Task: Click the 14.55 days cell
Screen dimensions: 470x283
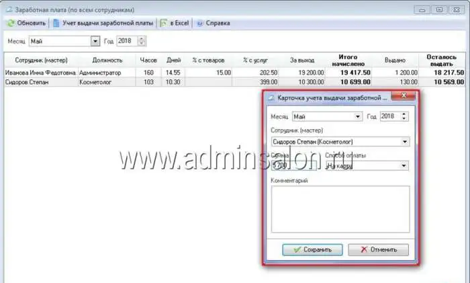Action: click(x=173, y=73)
